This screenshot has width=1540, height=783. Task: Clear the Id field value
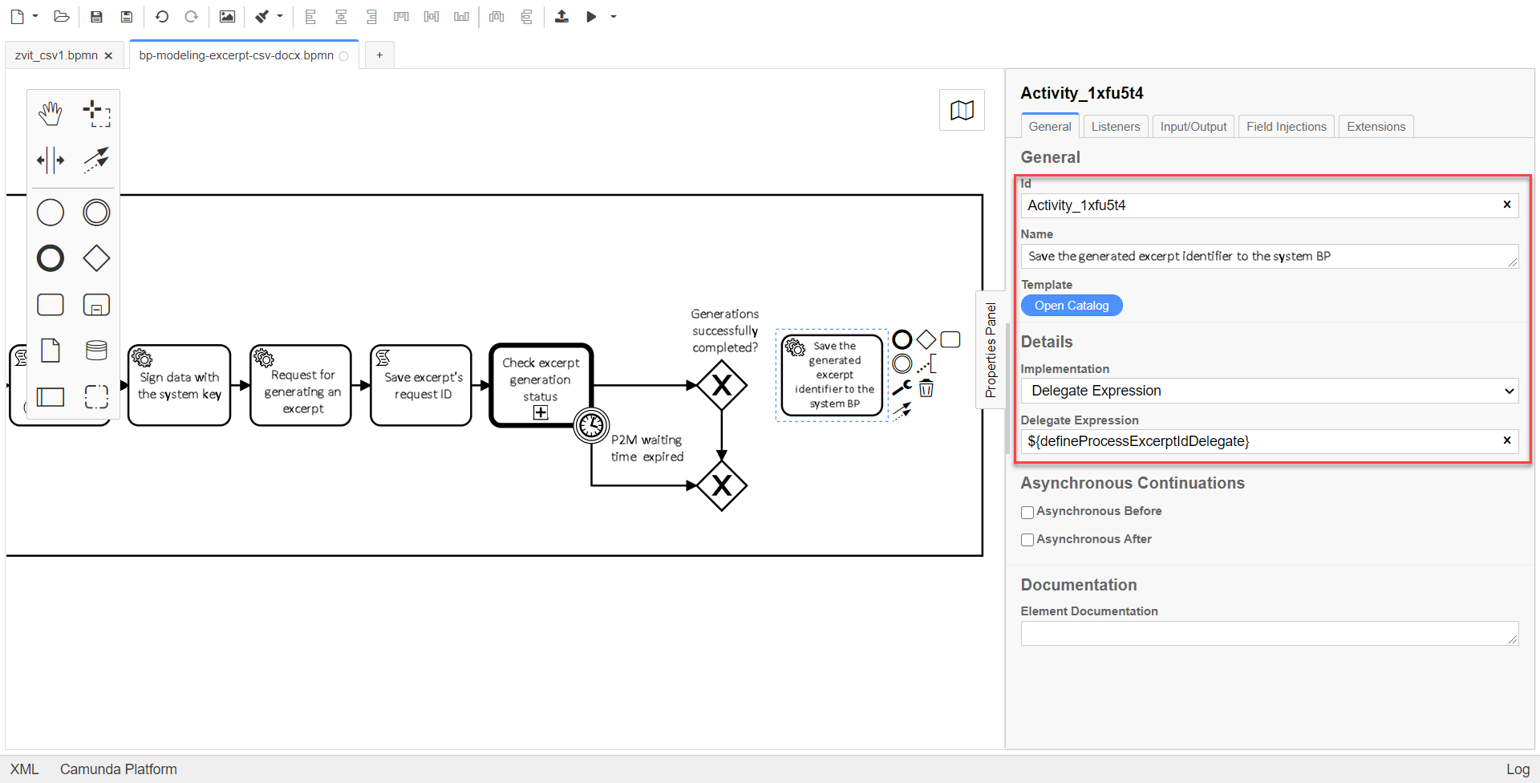[x=1507, y=205]
